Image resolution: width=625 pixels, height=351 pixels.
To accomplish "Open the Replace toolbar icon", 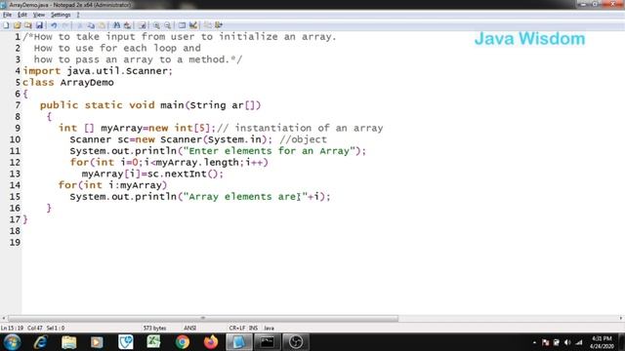I will coord(128,25).
